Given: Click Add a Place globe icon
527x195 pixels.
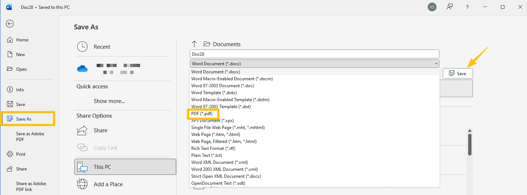Looking at the screenshot, I should tap(82, 184).
